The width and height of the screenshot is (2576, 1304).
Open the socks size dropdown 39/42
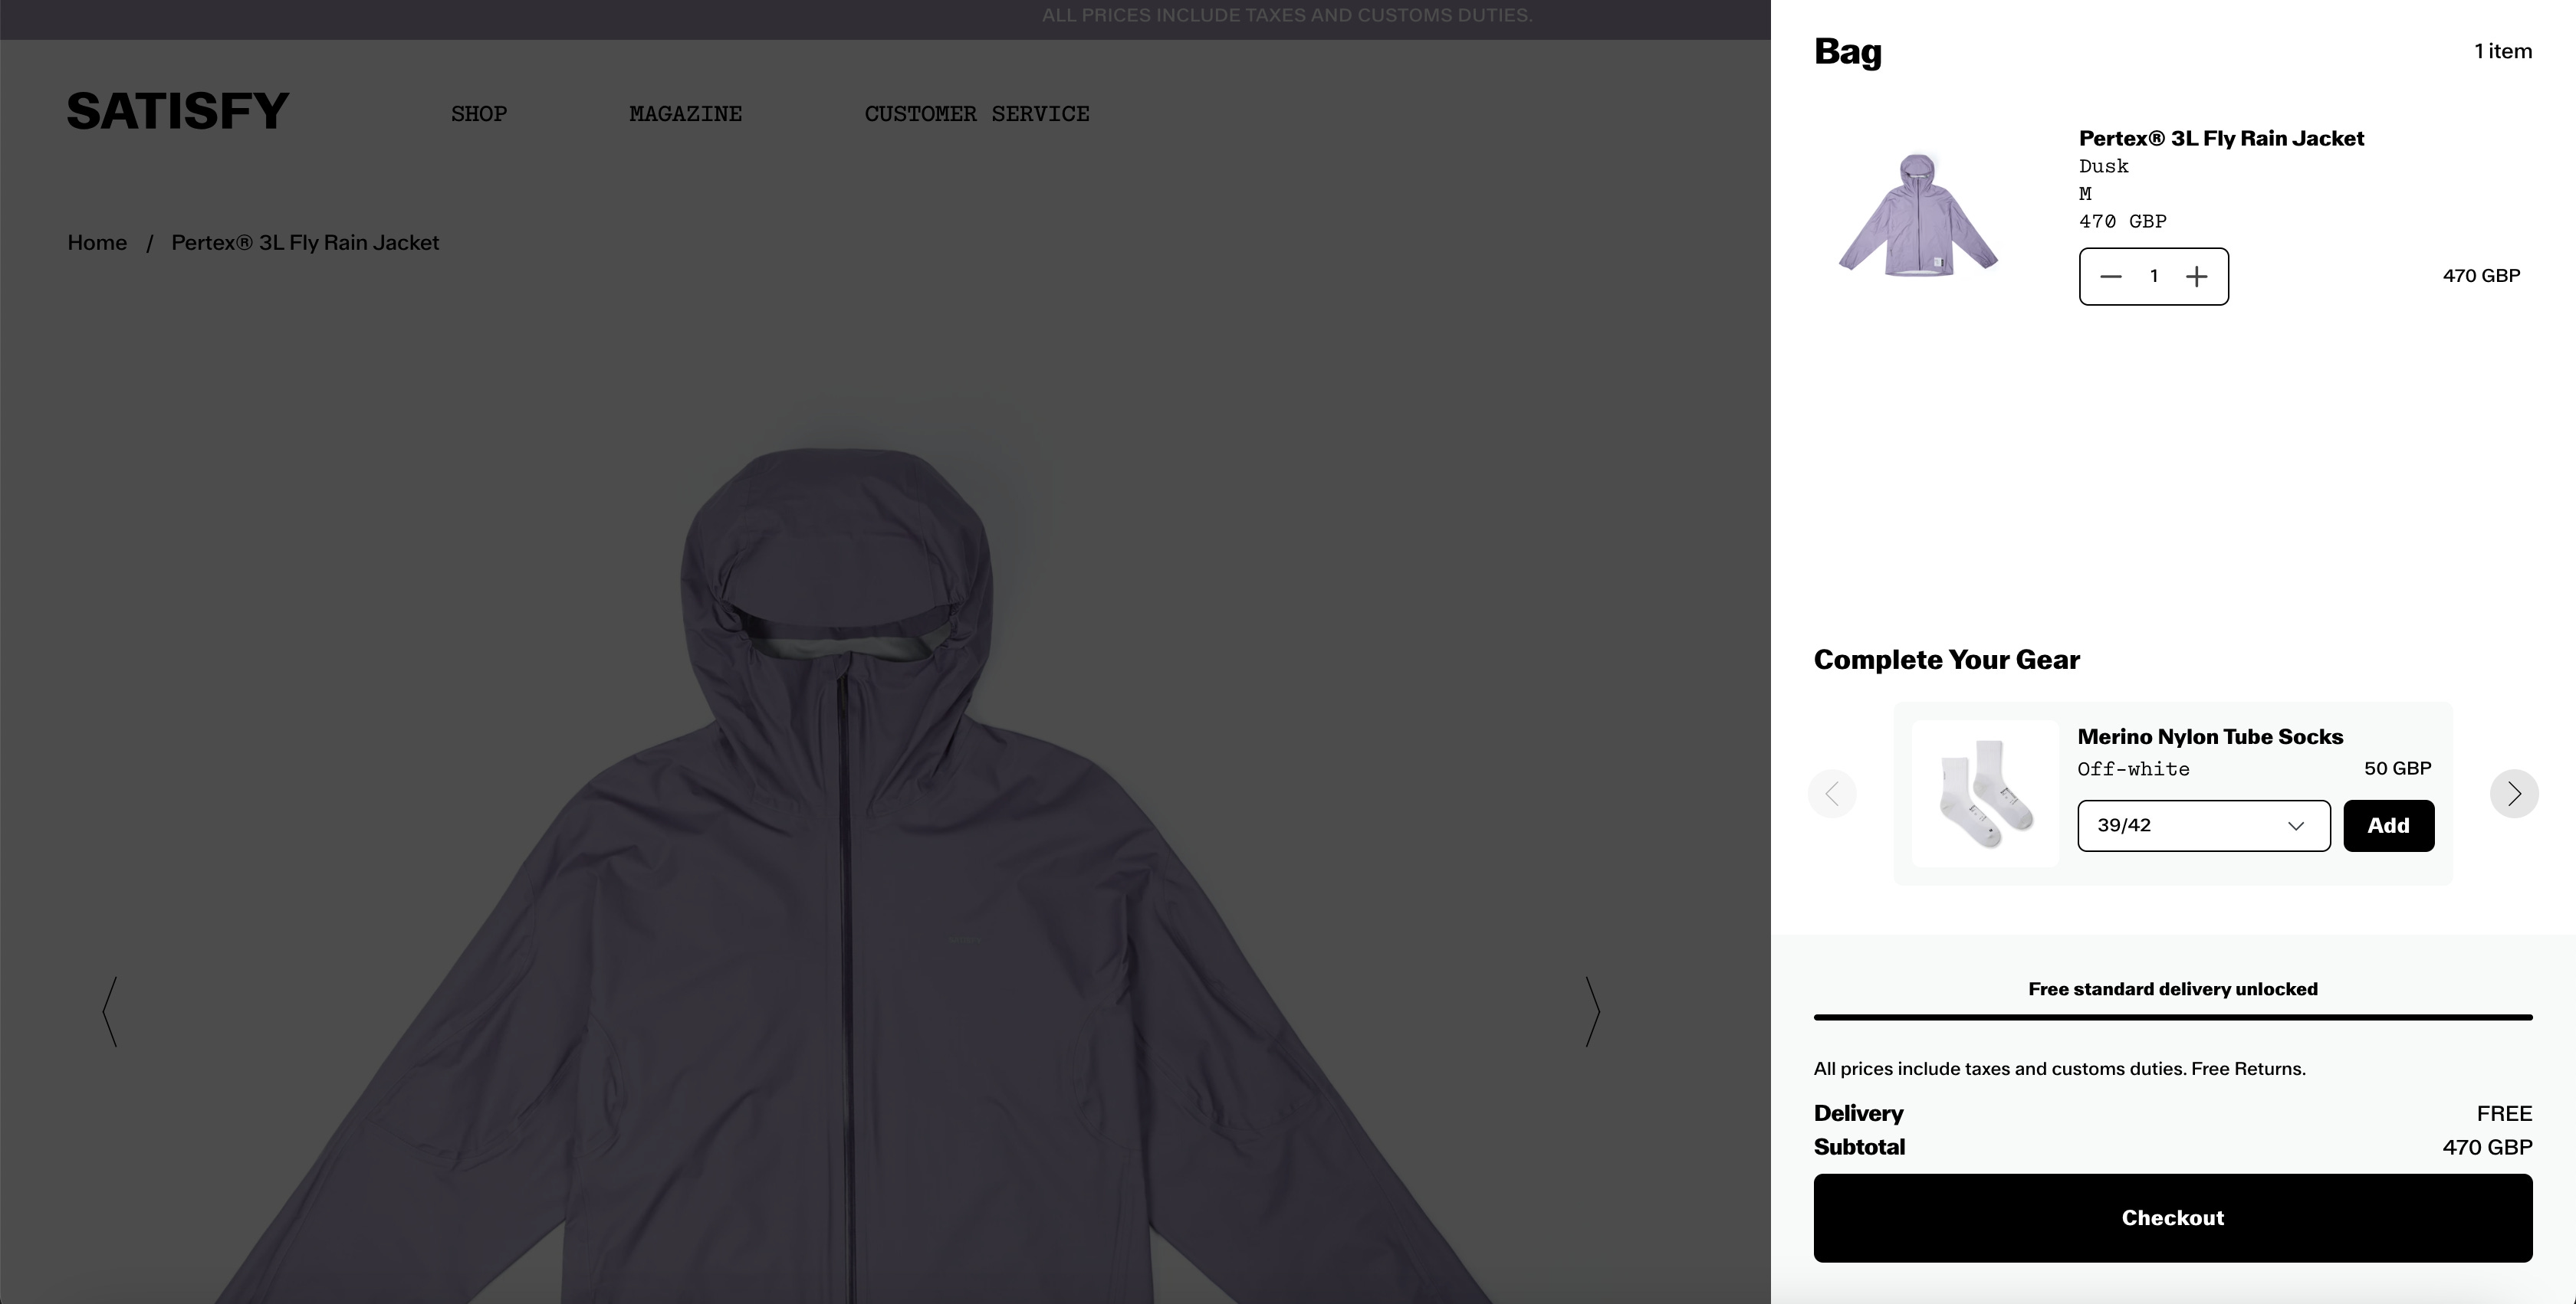pos(2203,825)
